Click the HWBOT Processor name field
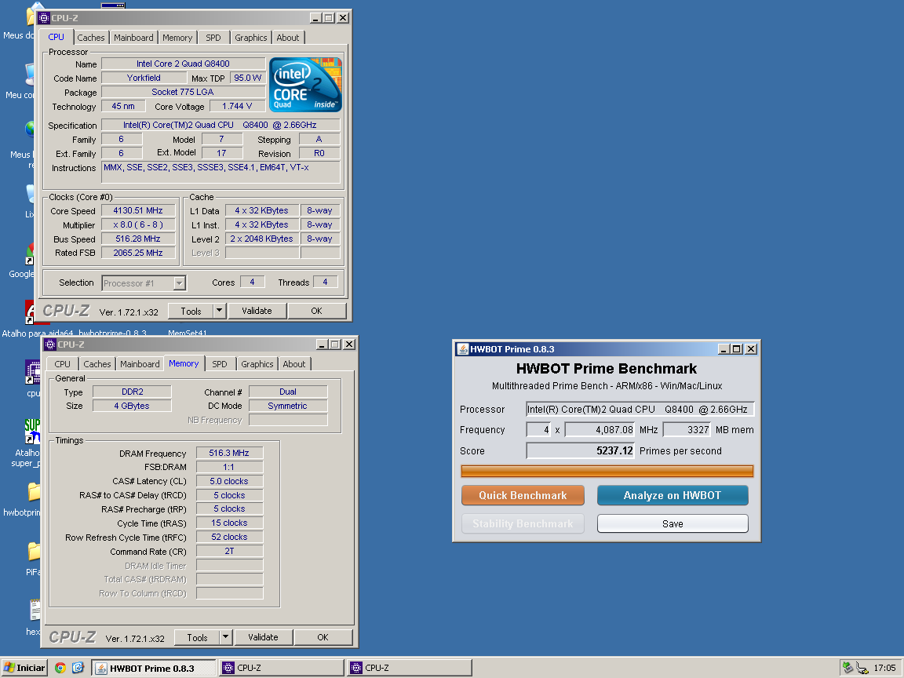This screenshot has width=904, height=678. (640, 410)
